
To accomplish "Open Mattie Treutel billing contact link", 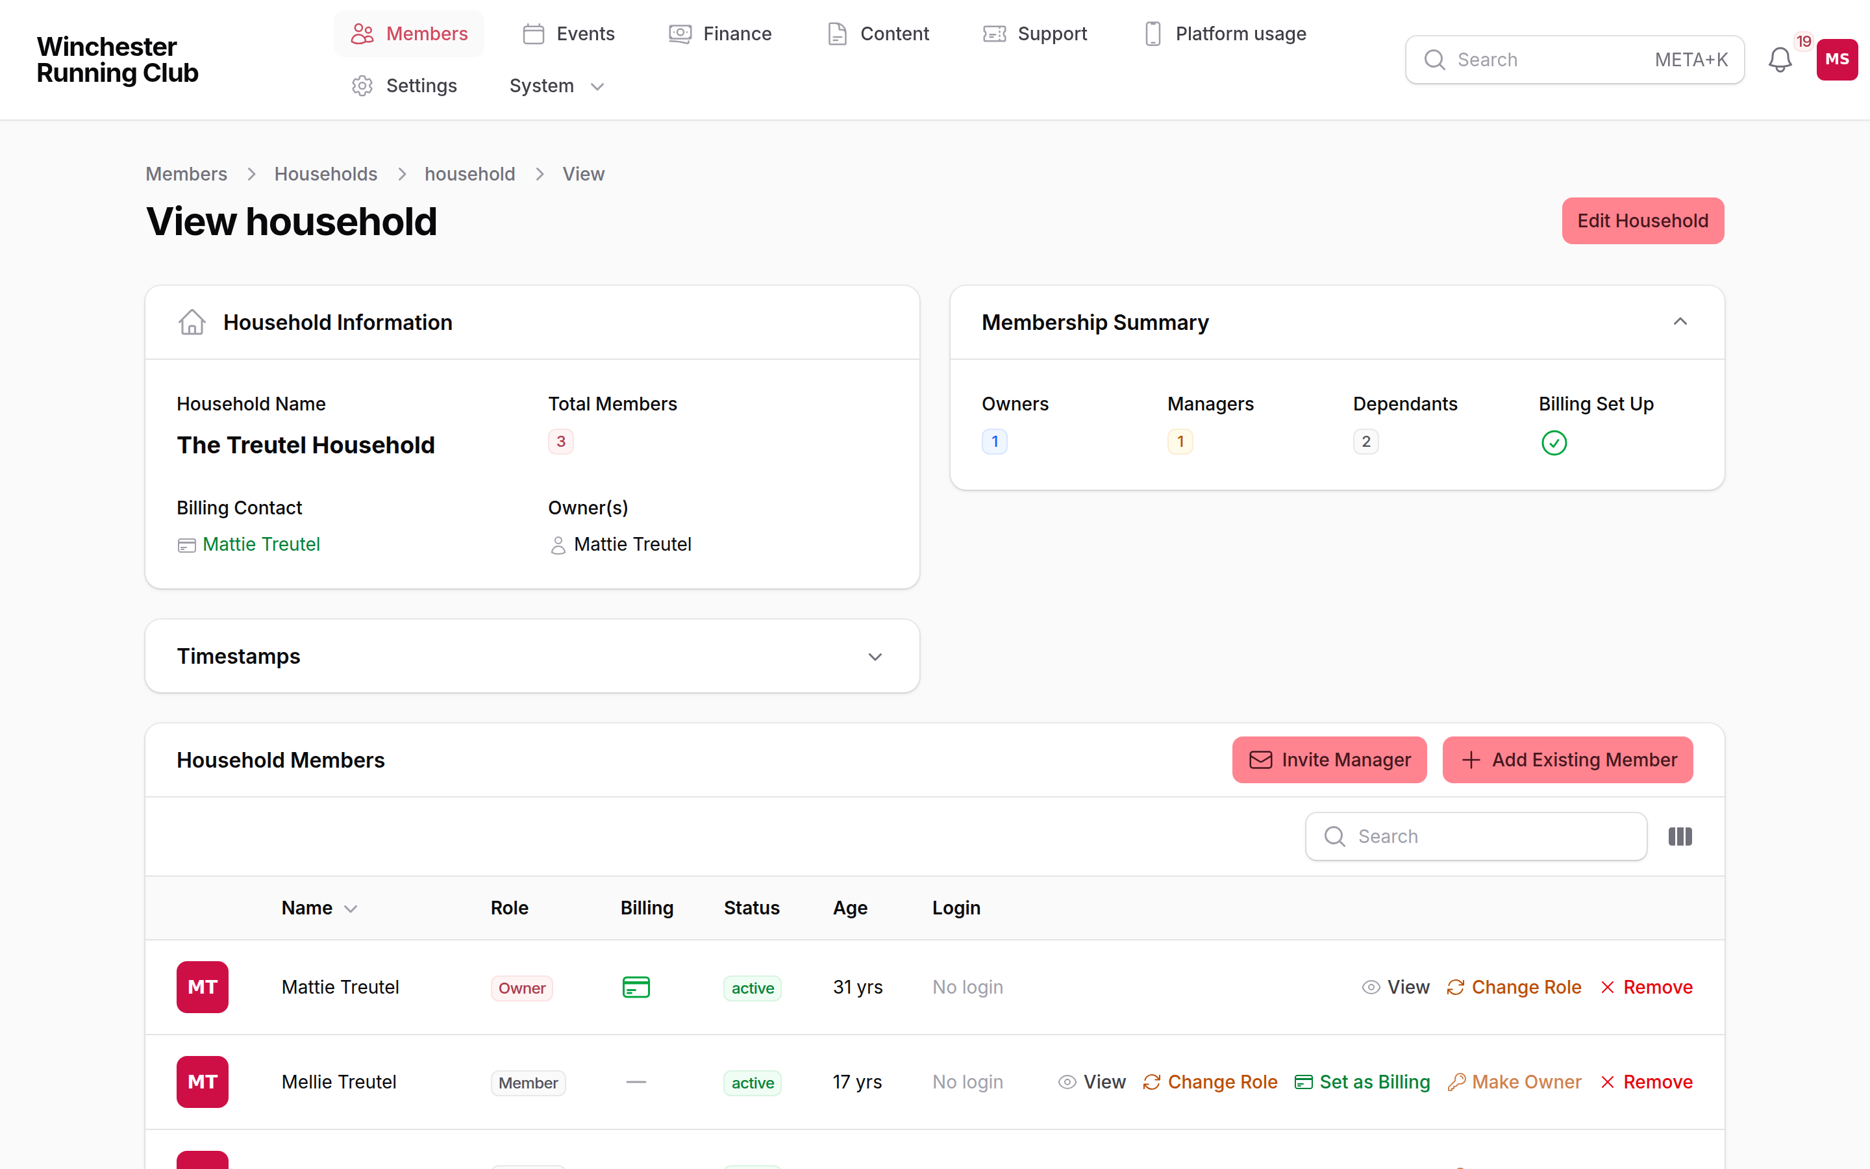I will click(x=261, y=544).
